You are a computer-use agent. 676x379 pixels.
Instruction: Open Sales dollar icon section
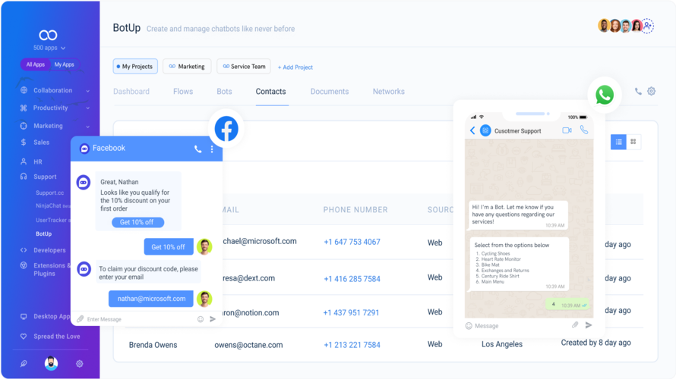(x=24, y=143)
